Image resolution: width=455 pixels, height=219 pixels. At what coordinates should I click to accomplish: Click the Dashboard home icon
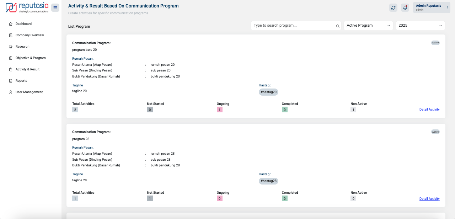coord(11,24)
